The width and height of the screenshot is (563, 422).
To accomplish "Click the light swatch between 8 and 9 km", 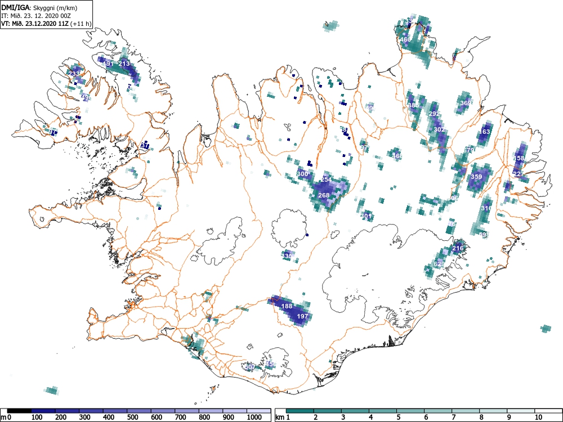I will [x=493, y=411].
